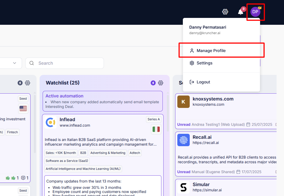284x196 pixels.
Task: Open Recall.ai card title
Action: 202,137
